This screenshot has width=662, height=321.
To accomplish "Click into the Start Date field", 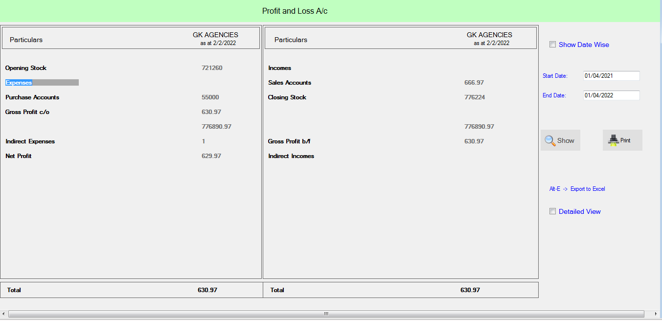I will click(x=611, y=76).
